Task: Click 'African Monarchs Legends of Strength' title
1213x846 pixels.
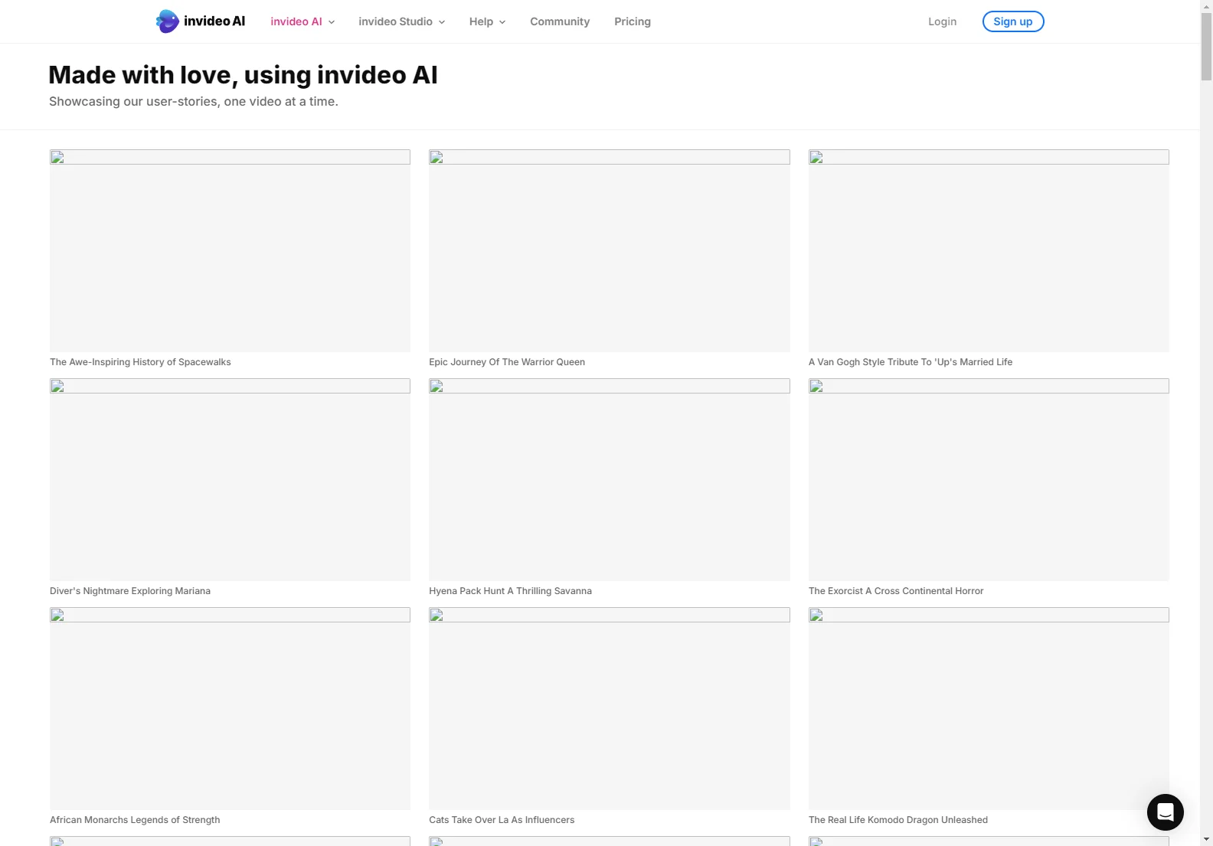Action: pyautogui.click(x=135, y=820)
